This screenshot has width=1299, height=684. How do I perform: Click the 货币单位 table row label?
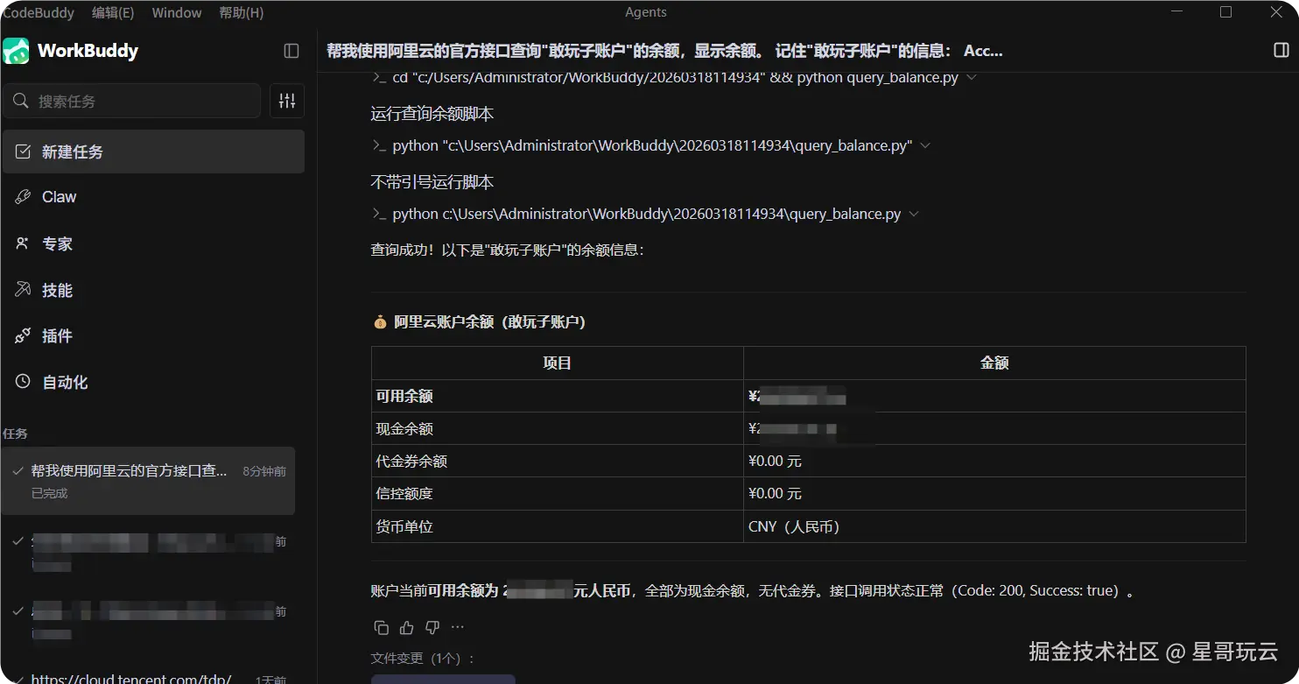404,526
